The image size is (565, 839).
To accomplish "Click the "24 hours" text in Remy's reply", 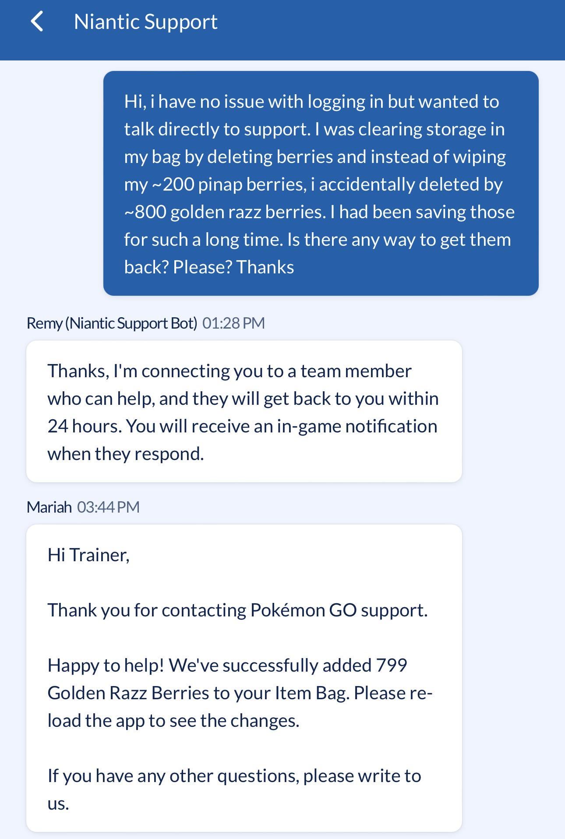I will pyautogui.click(x=84, y=426).
